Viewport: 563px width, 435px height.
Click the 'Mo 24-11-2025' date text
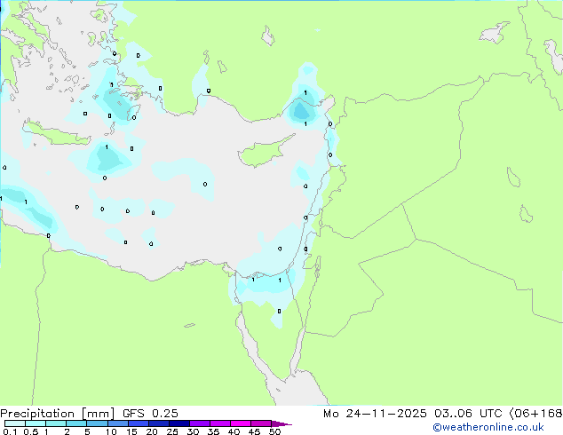click(x=375, y=414)
